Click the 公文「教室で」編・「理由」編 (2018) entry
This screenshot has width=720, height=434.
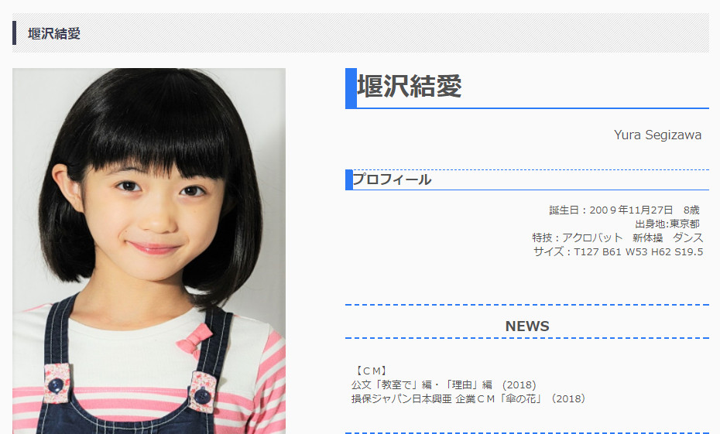tap(444, 385)
